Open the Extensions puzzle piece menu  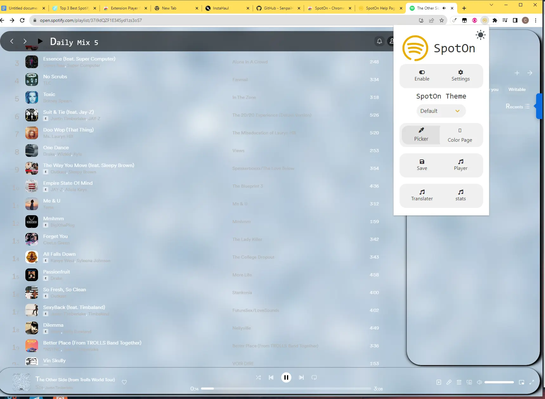pyautogui.click(x=495, y=20)
